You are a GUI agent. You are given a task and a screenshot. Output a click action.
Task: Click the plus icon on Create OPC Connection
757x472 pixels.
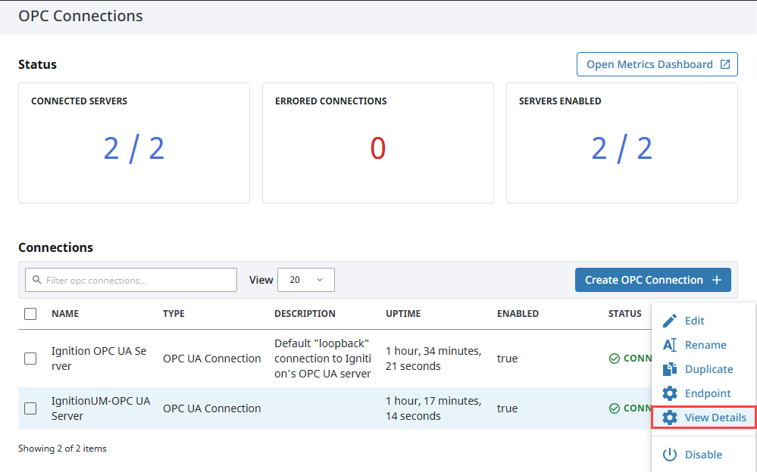717,280
